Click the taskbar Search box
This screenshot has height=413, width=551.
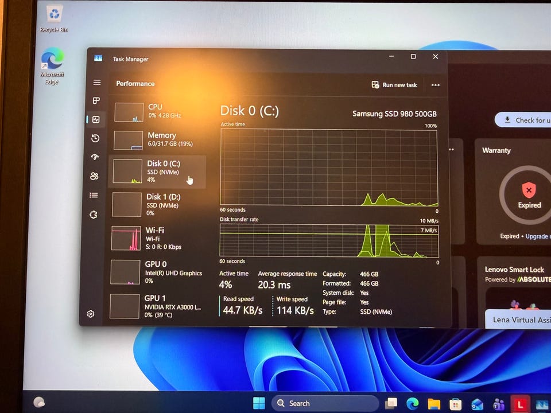click(325, 403)
